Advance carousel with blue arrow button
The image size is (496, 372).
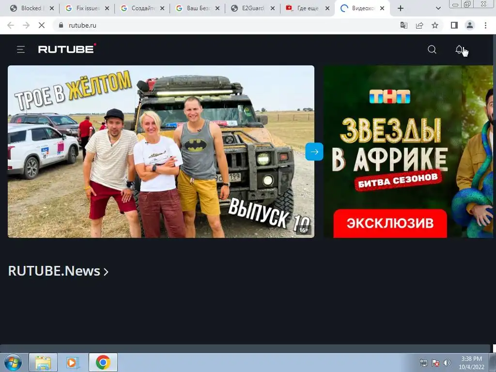(314, 152)
